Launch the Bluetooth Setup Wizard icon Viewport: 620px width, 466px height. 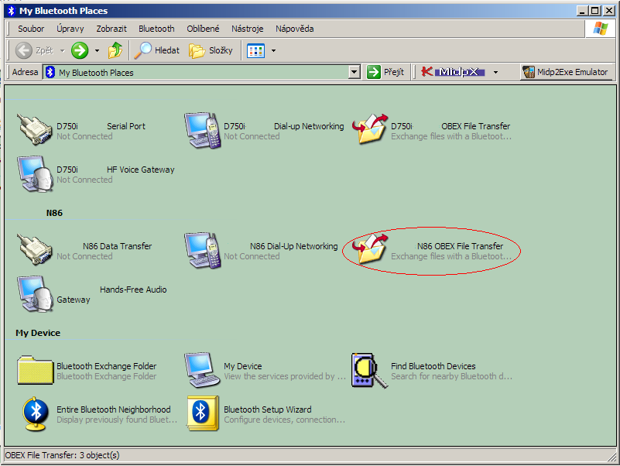click(203, 413)
